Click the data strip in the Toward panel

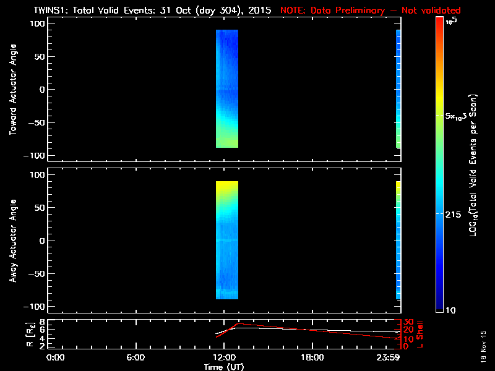pos(227,90)
